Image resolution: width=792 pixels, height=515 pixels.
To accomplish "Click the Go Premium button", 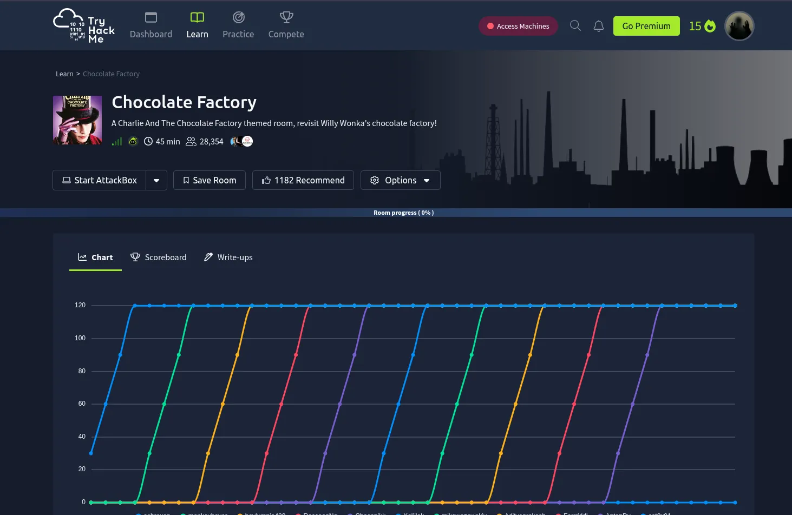I will tap(646, 26).
